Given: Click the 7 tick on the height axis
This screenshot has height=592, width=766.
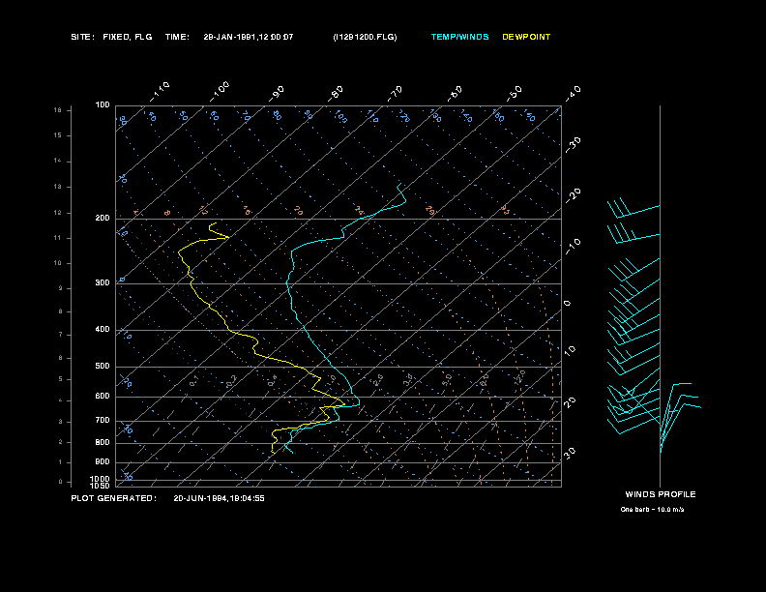Looking at the screenshot, I should 60,335.
